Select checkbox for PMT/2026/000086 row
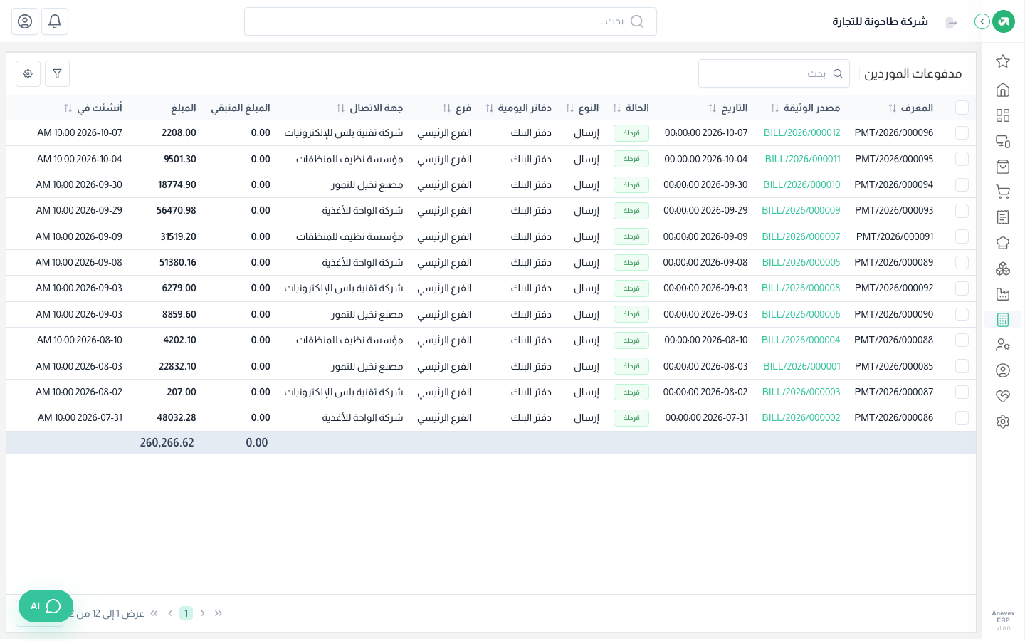Viewport: 1025px width, 641px height. point(962,418)
